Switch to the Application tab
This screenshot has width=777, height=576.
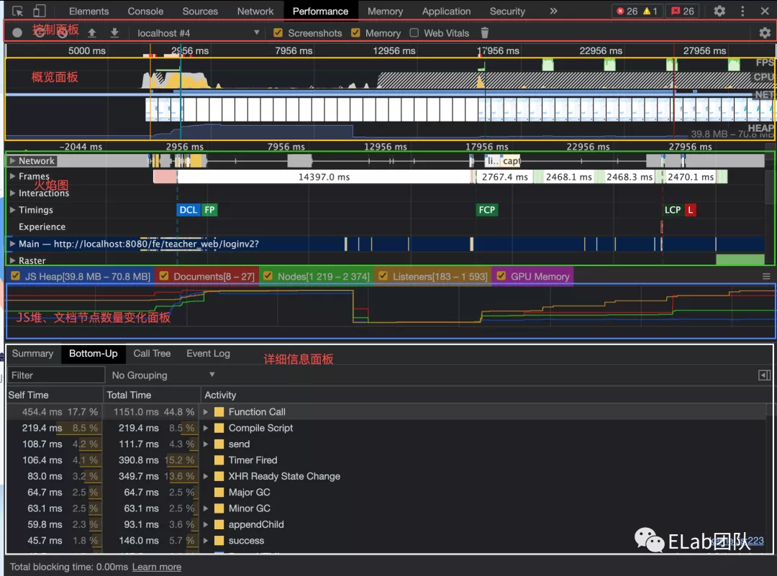click(446, 11)
